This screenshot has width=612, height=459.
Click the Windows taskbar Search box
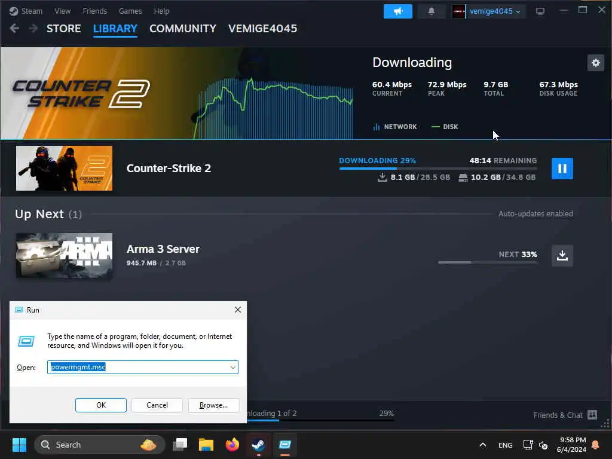(100, 445)
